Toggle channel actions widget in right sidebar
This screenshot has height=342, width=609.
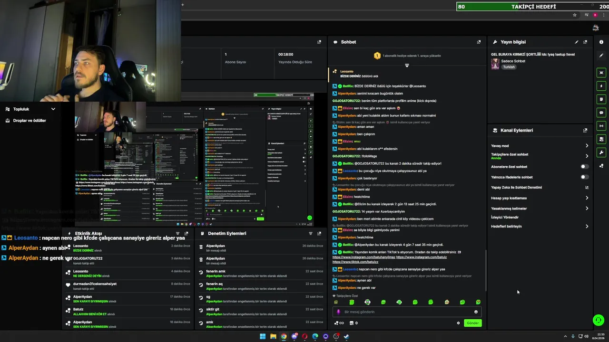[601, 139]
